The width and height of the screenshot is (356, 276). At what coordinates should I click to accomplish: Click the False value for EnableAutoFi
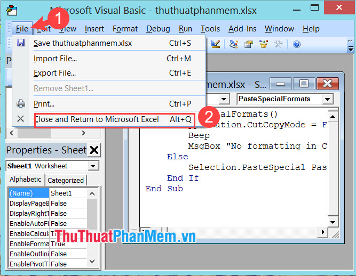tap(68, 223)
